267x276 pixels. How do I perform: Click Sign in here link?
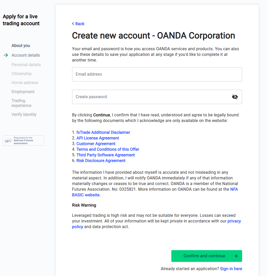coord(231,269)
